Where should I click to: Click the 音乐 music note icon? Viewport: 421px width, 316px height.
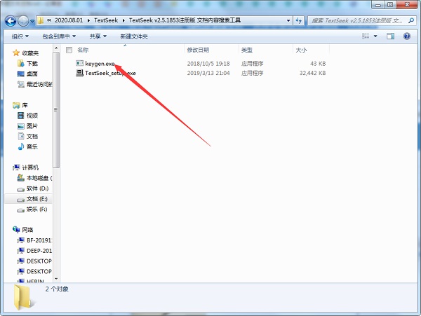point(20,146)
